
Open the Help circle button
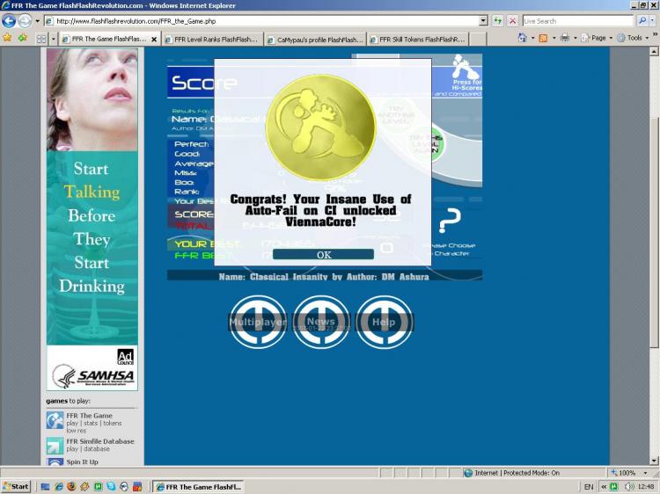tap(384, 322)
